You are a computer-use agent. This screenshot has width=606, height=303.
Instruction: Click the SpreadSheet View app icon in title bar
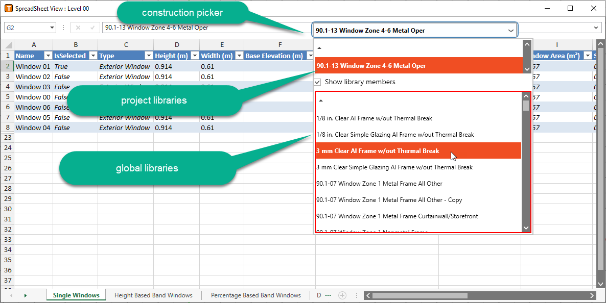point(8,8)
